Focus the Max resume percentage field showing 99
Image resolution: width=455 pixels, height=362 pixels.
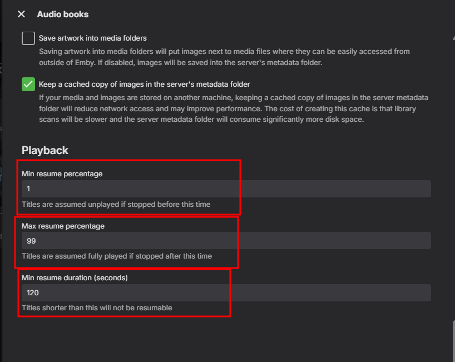pos(226,241)
